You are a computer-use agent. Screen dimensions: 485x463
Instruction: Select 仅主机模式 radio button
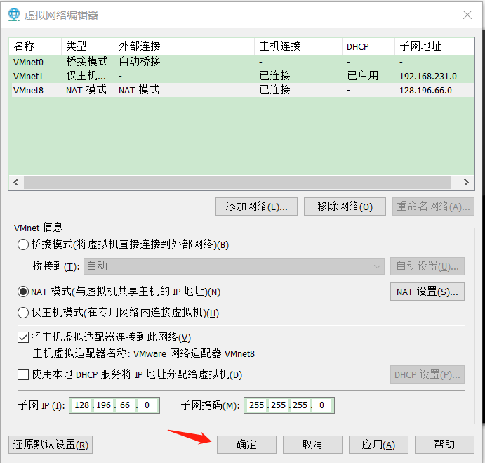tap(23, 313)
